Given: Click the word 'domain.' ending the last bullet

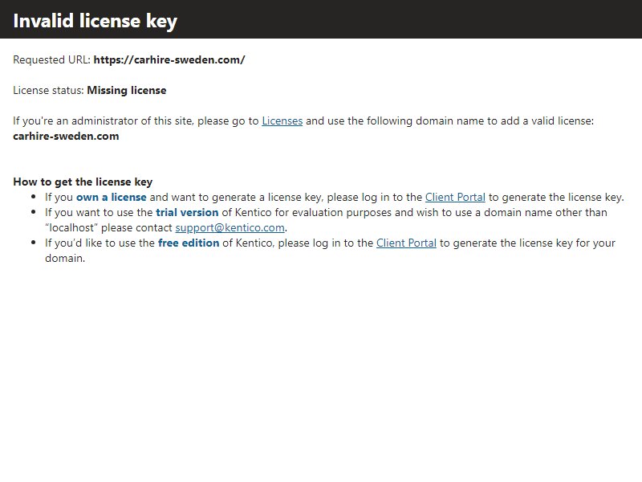Looking at the screenshot, I should pos(65,258).
